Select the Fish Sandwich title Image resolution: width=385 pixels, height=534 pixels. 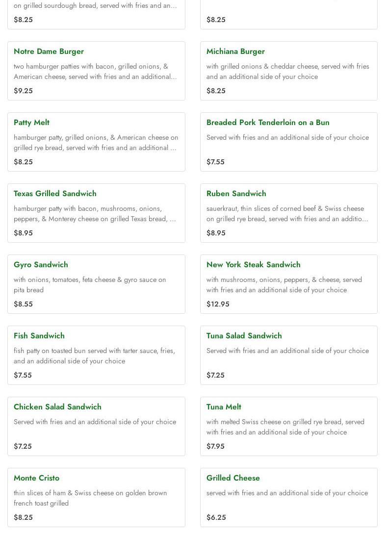pyautogui.click(x=39, y=336)
